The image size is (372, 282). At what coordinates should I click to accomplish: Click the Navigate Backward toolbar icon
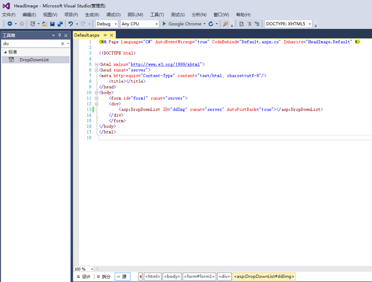(10, 24)
